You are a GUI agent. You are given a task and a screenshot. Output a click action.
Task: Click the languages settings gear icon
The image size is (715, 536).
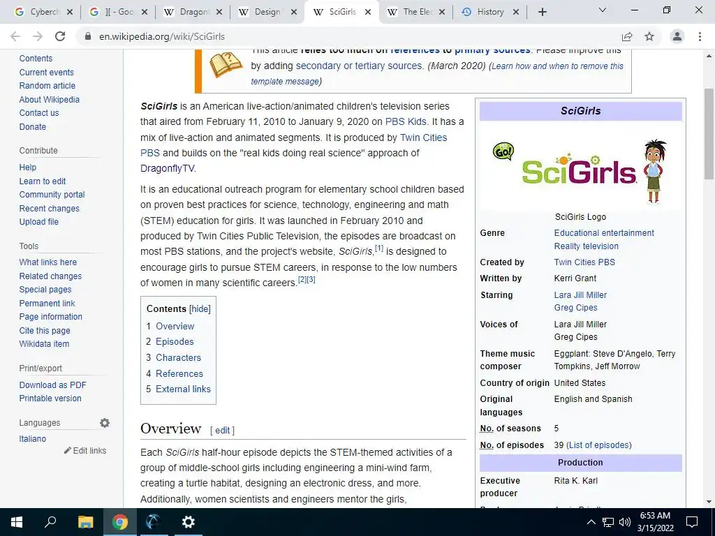tap(105, 423)
